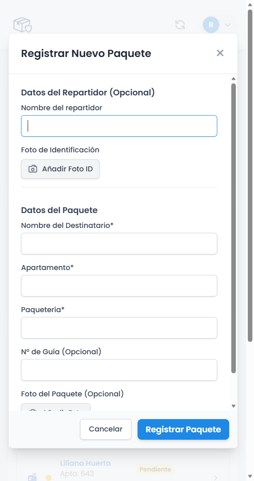Click the package logo icon top left

click(x=22, y=25)
